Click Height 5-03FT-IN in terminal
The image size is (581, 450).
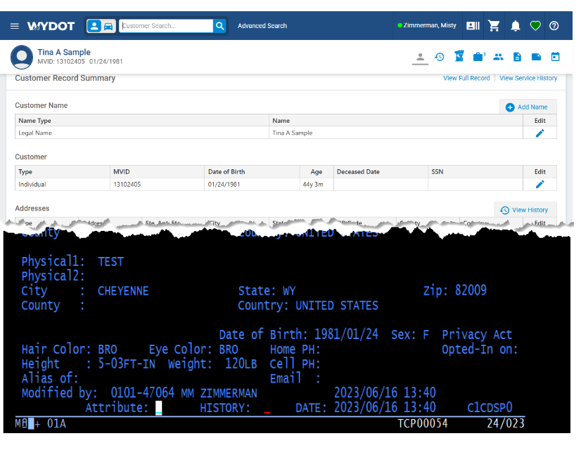pyautogui.click(x=127, y=364)
